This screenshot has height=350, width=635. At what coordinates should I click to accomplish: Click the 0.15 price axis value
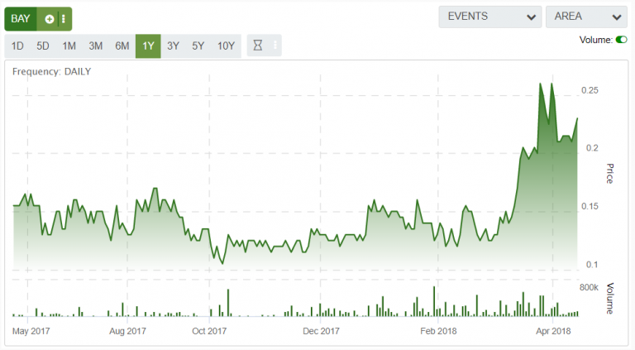tap(590, 206)
